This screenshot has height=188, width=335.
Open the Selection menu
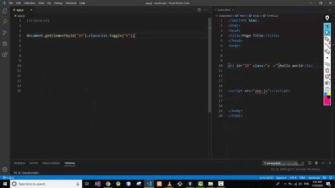click(29, 3)
